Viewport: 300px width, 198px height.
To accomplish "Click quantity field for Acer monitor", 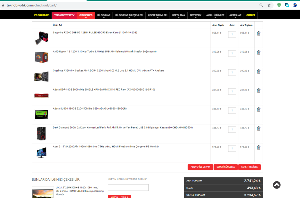I will tap(232, 148).
